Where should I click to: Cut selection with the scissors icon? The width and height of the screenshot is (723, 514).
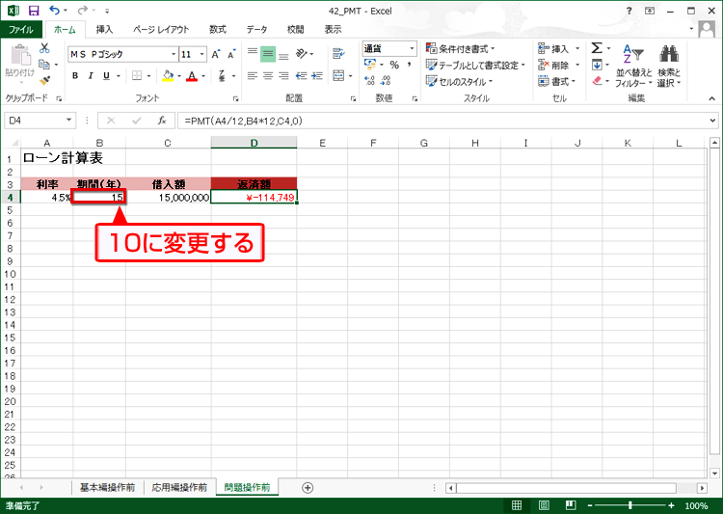pos(44,48)
